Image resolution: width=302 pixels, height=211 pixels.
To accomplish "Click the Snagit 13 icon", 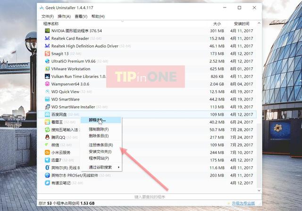I will tap(47, 53).
